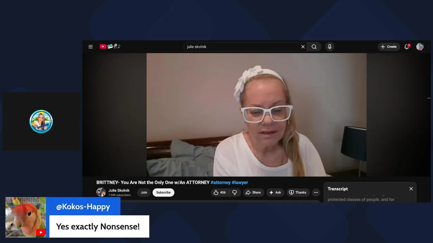433x243 pixels.
Task: Open the Julie Skolnik channel name link
Action: (119, 190)
